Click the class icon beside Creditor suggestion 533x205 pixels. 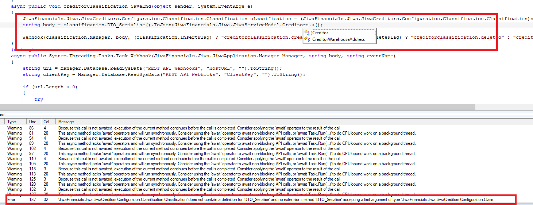pyautogui.click(x=307, y=33)
